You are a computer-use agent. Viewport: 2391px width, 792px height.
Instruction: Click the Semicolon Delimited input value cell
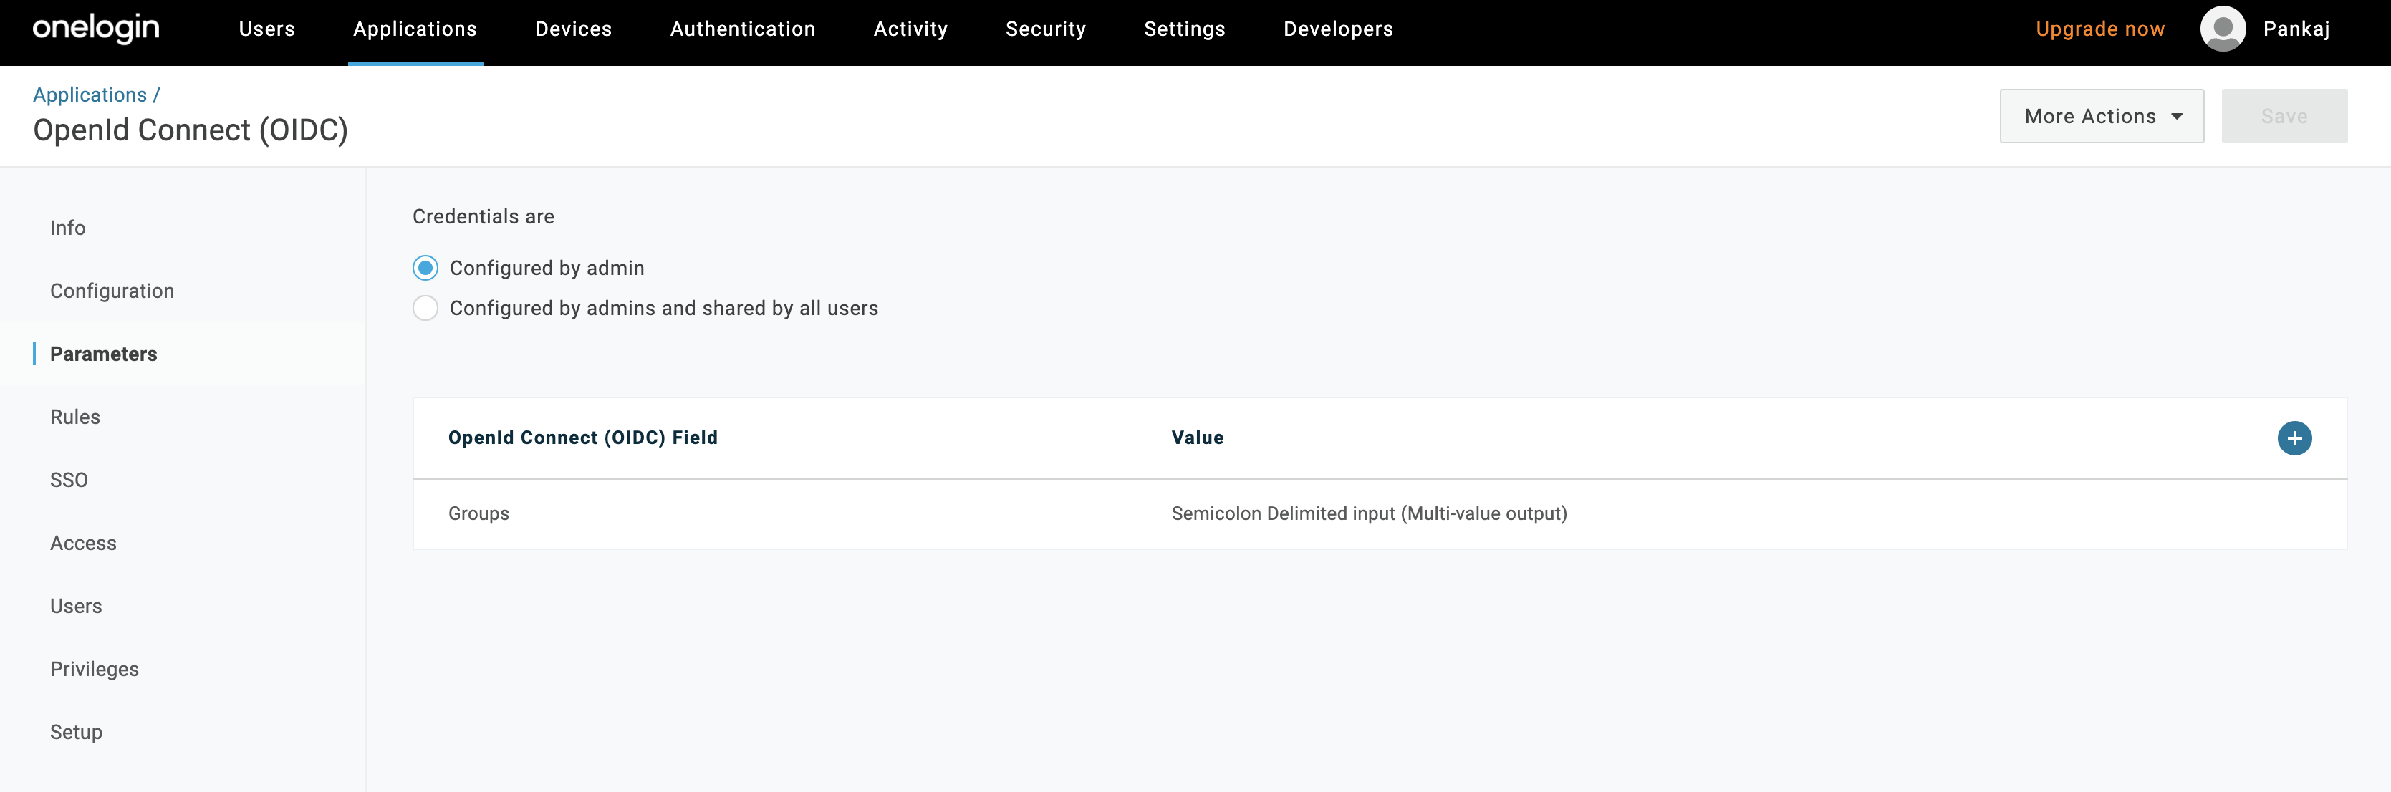1369,513
